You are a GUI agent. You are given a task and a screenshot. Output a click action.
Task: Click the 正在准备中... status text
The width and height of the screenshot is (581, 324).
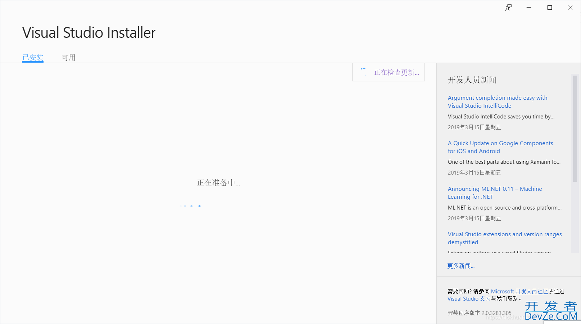(219, 183)
